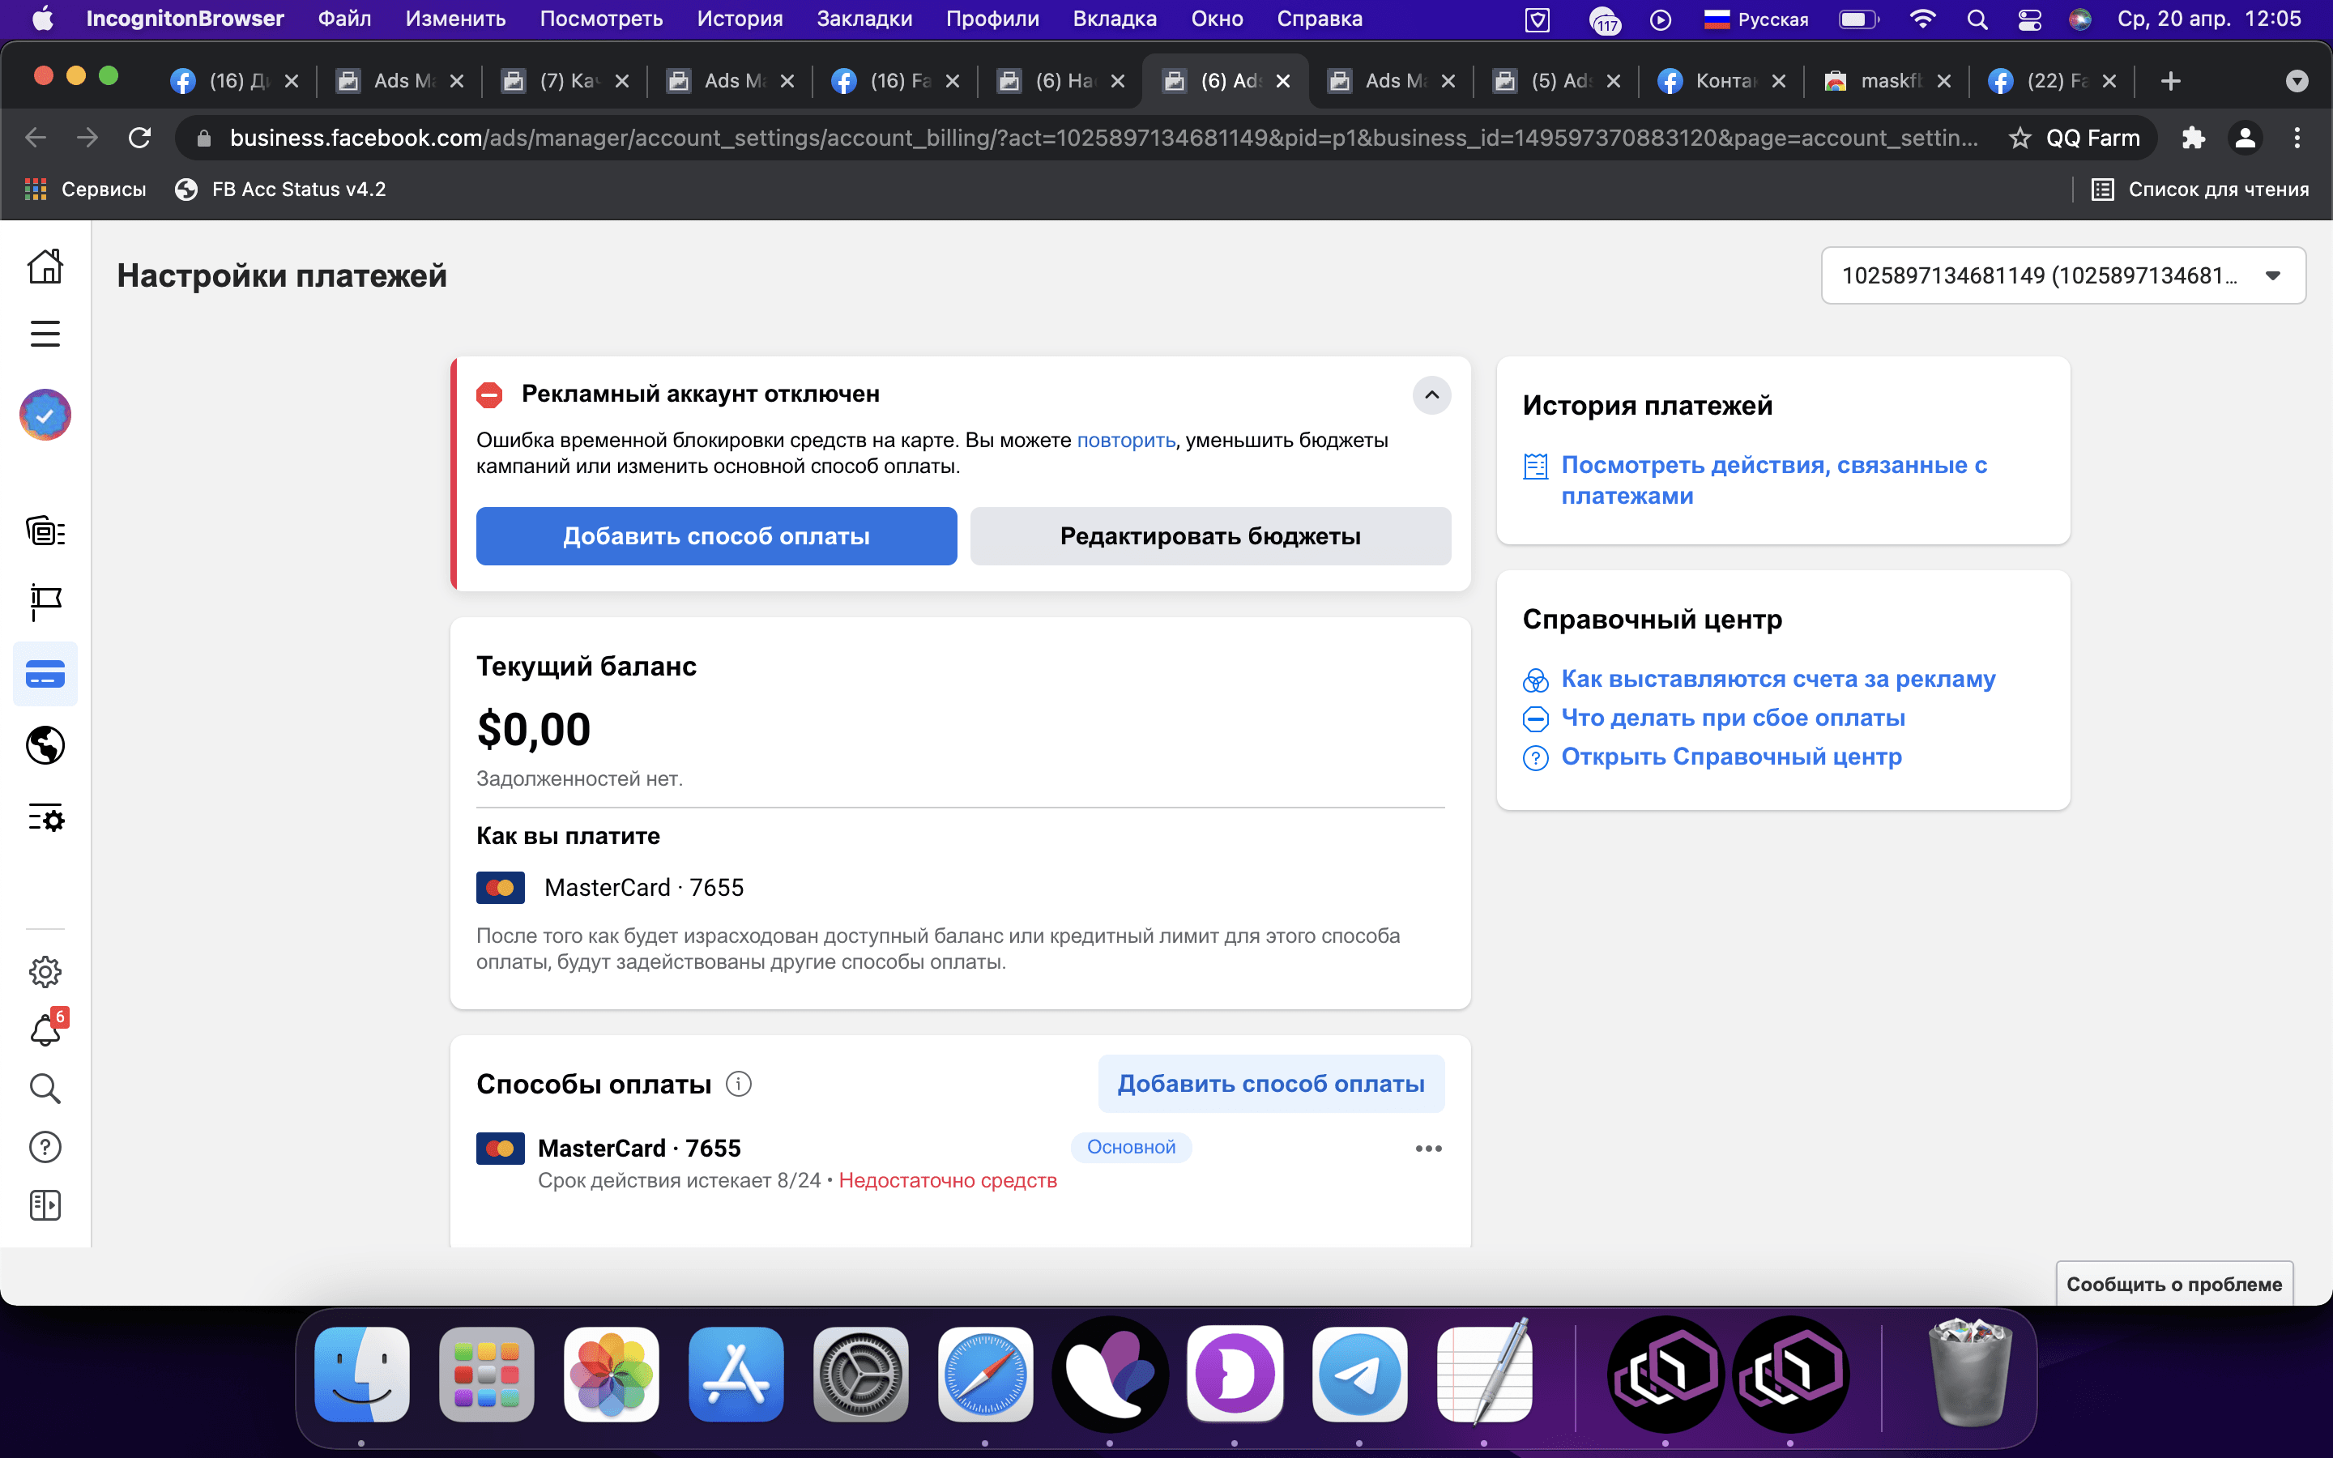
Task: Collapse the Рекламный аккаунт отключен alert
Action: (1431, 394)
